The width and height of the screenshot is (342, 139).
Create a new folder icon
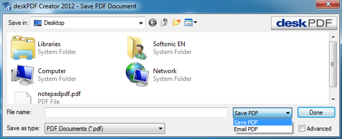click(x=176, y=22)
